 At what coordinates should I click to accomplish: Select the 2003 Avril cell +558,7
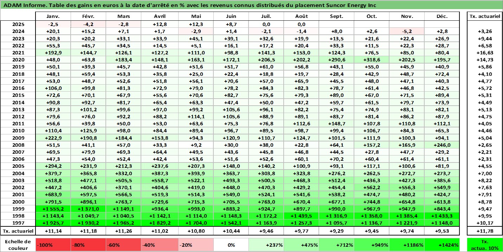coord(160,180)
